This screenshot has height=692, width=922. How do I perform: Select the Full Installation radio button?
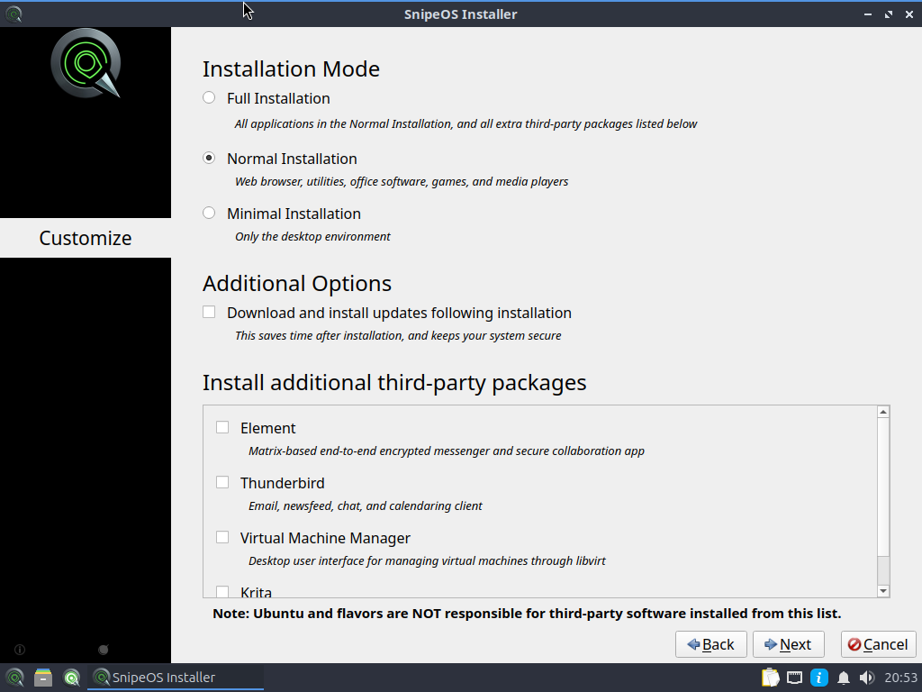209,97
